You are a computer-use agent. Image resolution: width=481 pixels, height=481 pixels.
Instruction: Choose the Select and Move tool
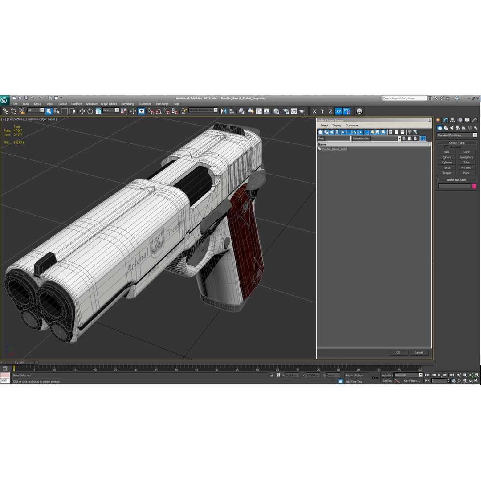82,111
